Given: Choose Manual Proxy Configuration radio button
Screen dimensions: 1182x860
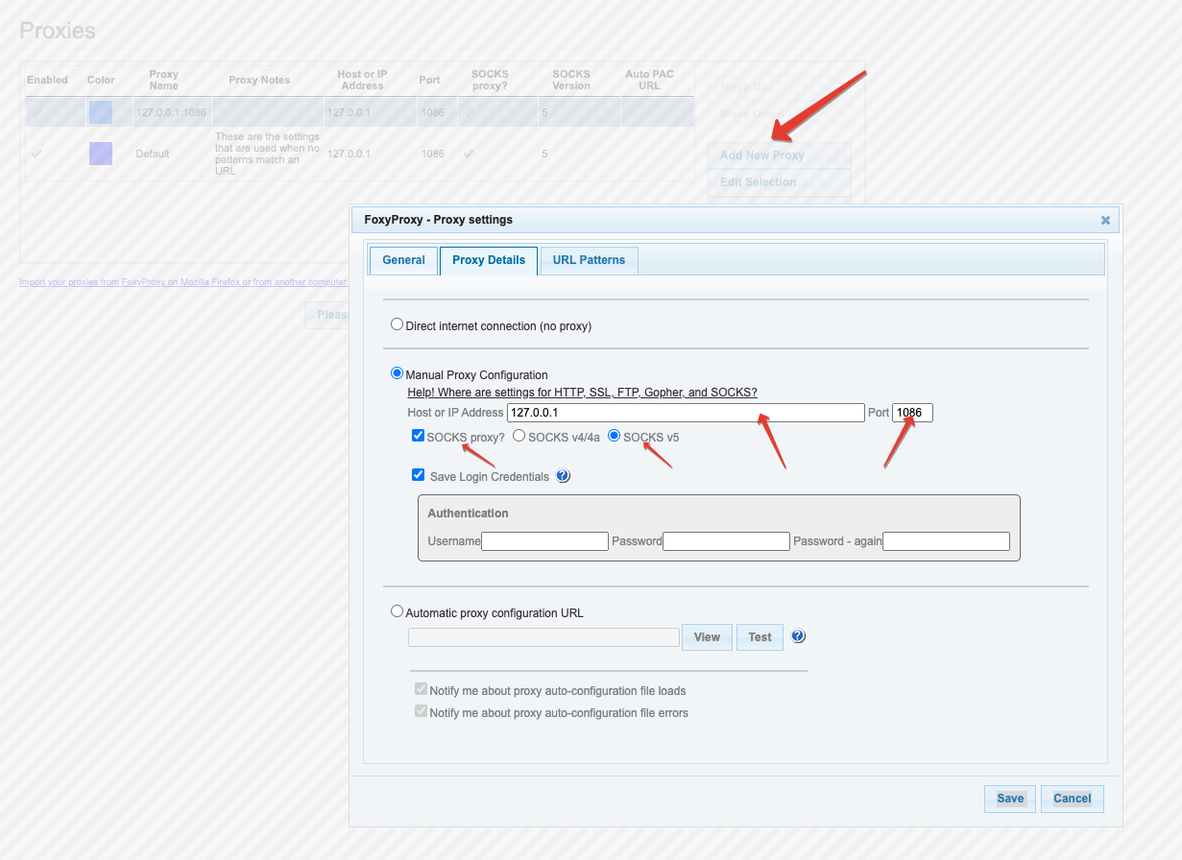Looking at the screenshot, I should tap(397, 373).
